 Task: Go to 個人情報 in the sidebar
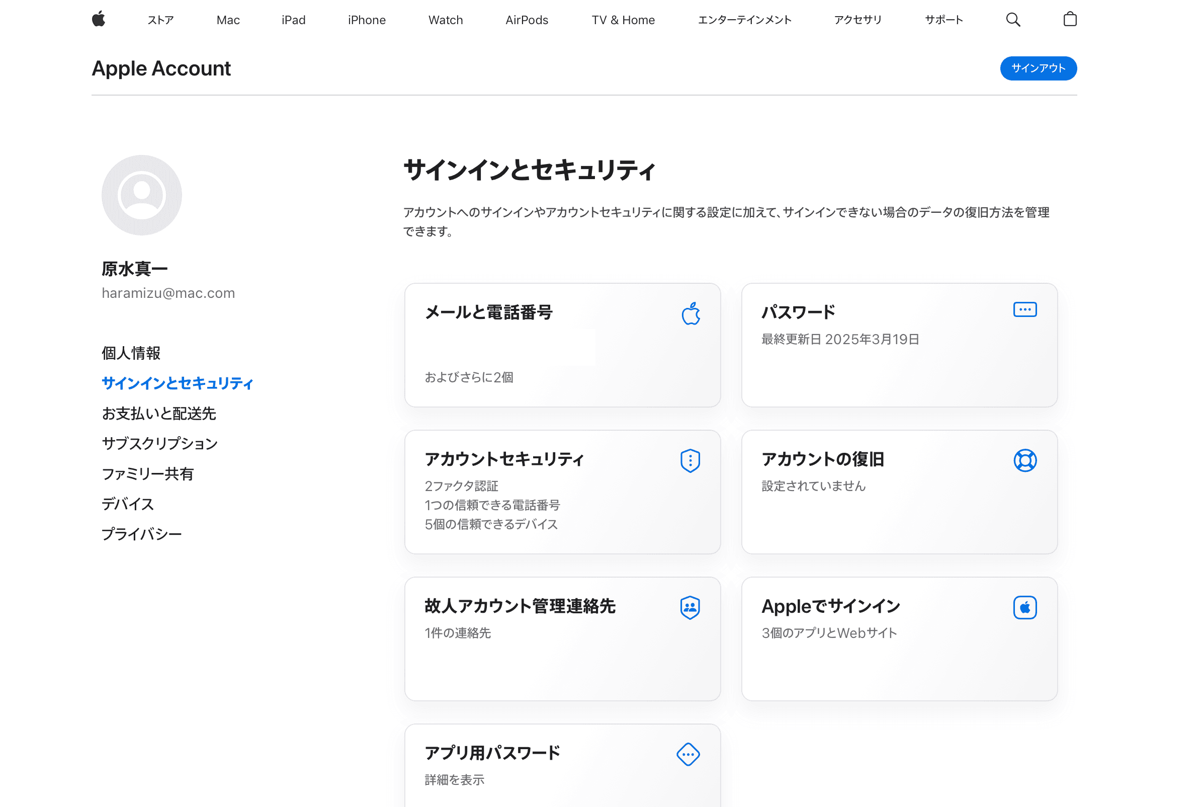click(131, 353)
